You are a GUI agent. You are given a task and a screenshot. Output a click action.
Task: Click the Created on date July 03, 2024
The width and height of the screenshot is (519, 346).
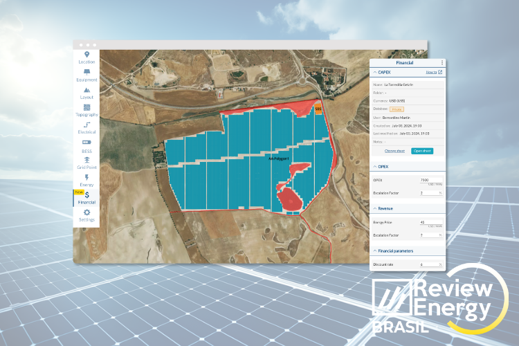[406, 126]
